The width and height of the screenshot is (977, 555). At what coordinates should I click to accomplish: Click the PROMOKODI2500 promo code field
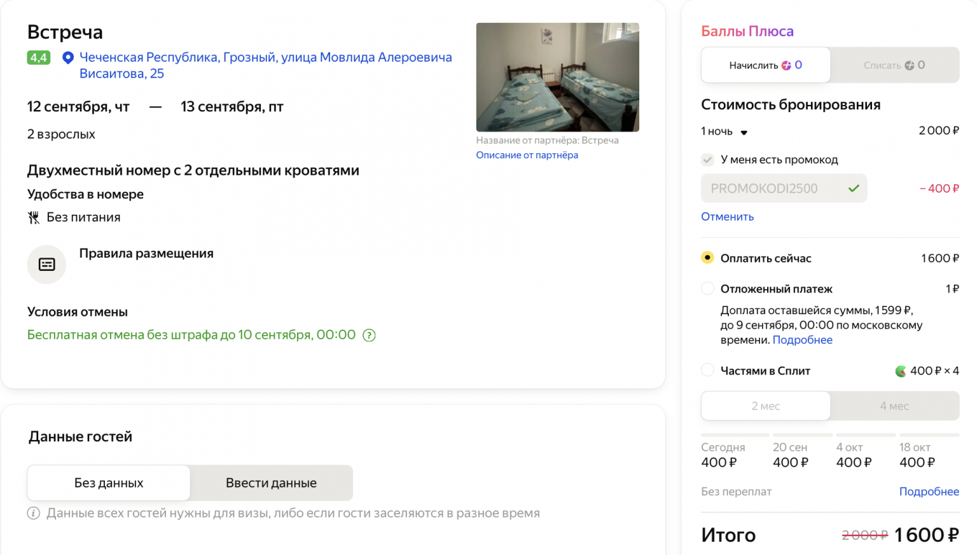tap(784, 188)
